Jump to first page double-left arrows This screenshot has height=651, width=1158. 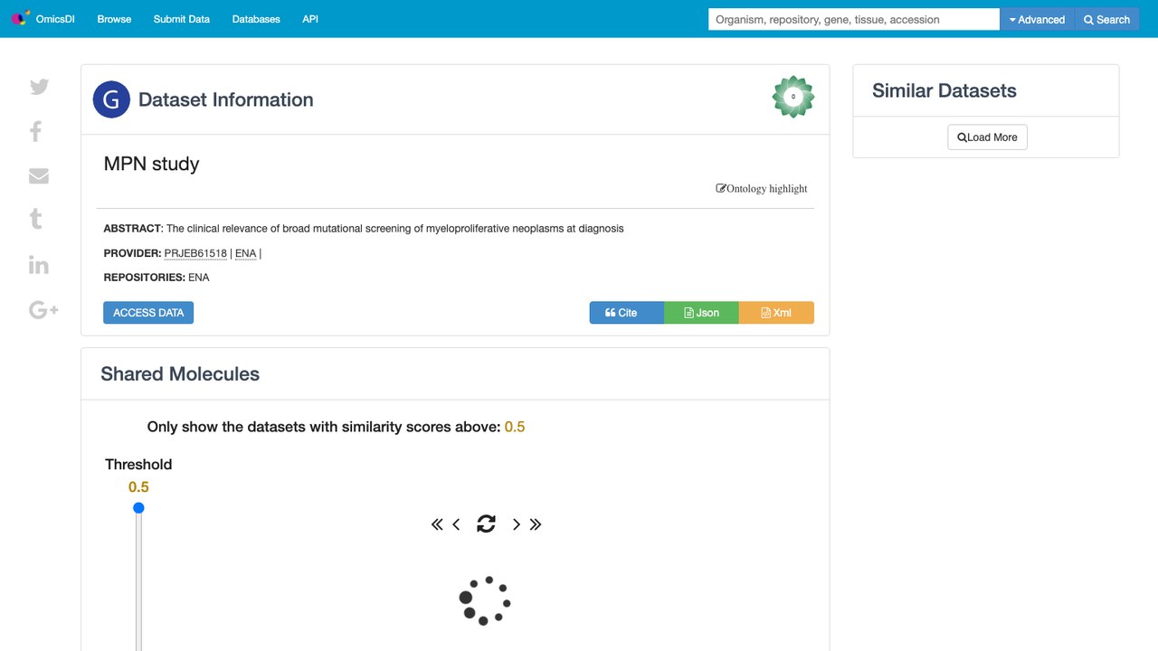coord(437,524)
